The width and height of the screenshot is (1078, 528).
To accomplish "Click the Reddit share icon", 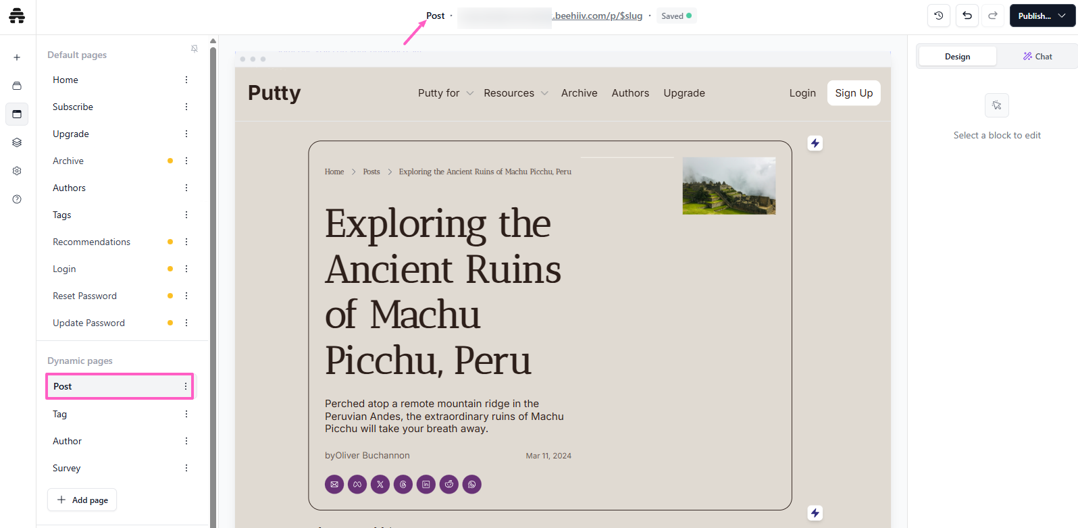I will [x=449, y=484].
